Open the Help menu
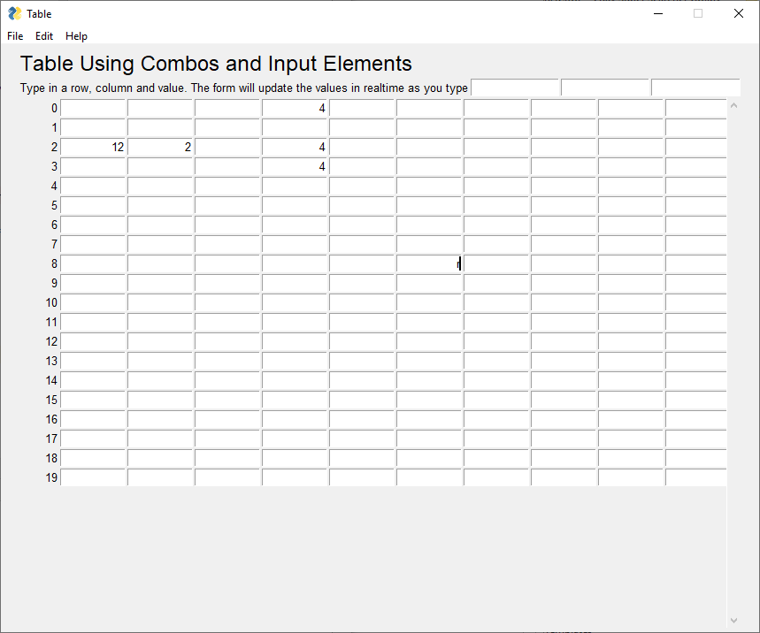This screenshot has height=633, width=760. (x=76, y=36)
